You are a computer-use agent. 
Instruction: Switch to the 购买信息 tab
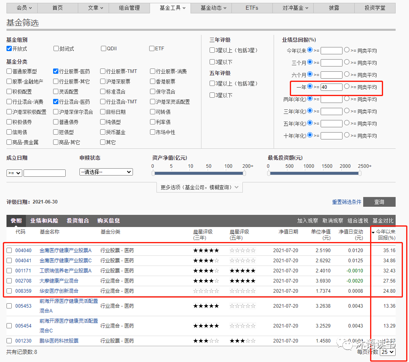point(109,221)
